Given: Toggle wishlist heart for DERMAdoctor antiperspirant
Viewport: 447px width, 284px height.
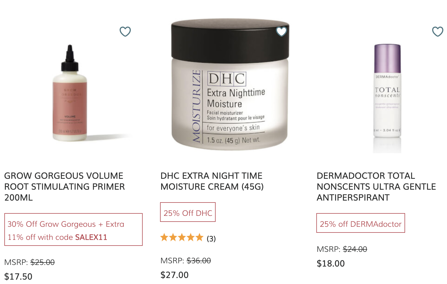Looking at the screenshot, I should [438, 32].
